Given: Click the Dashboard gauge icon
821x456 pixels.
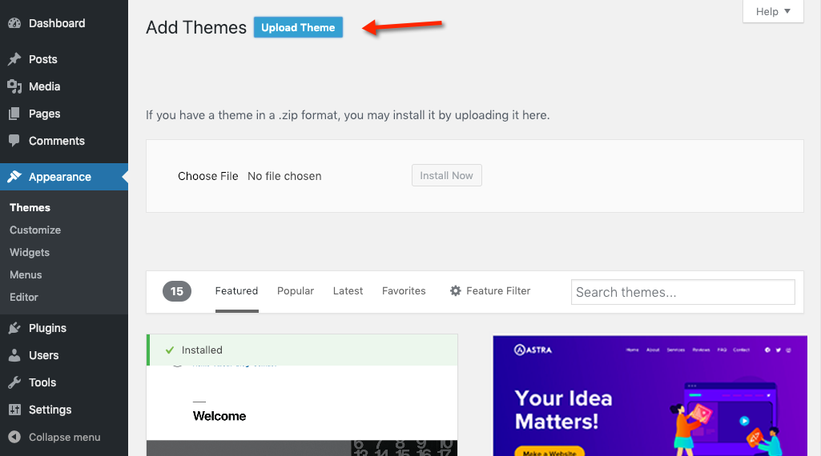Looking at the screenshot, I should pos(14,24).
